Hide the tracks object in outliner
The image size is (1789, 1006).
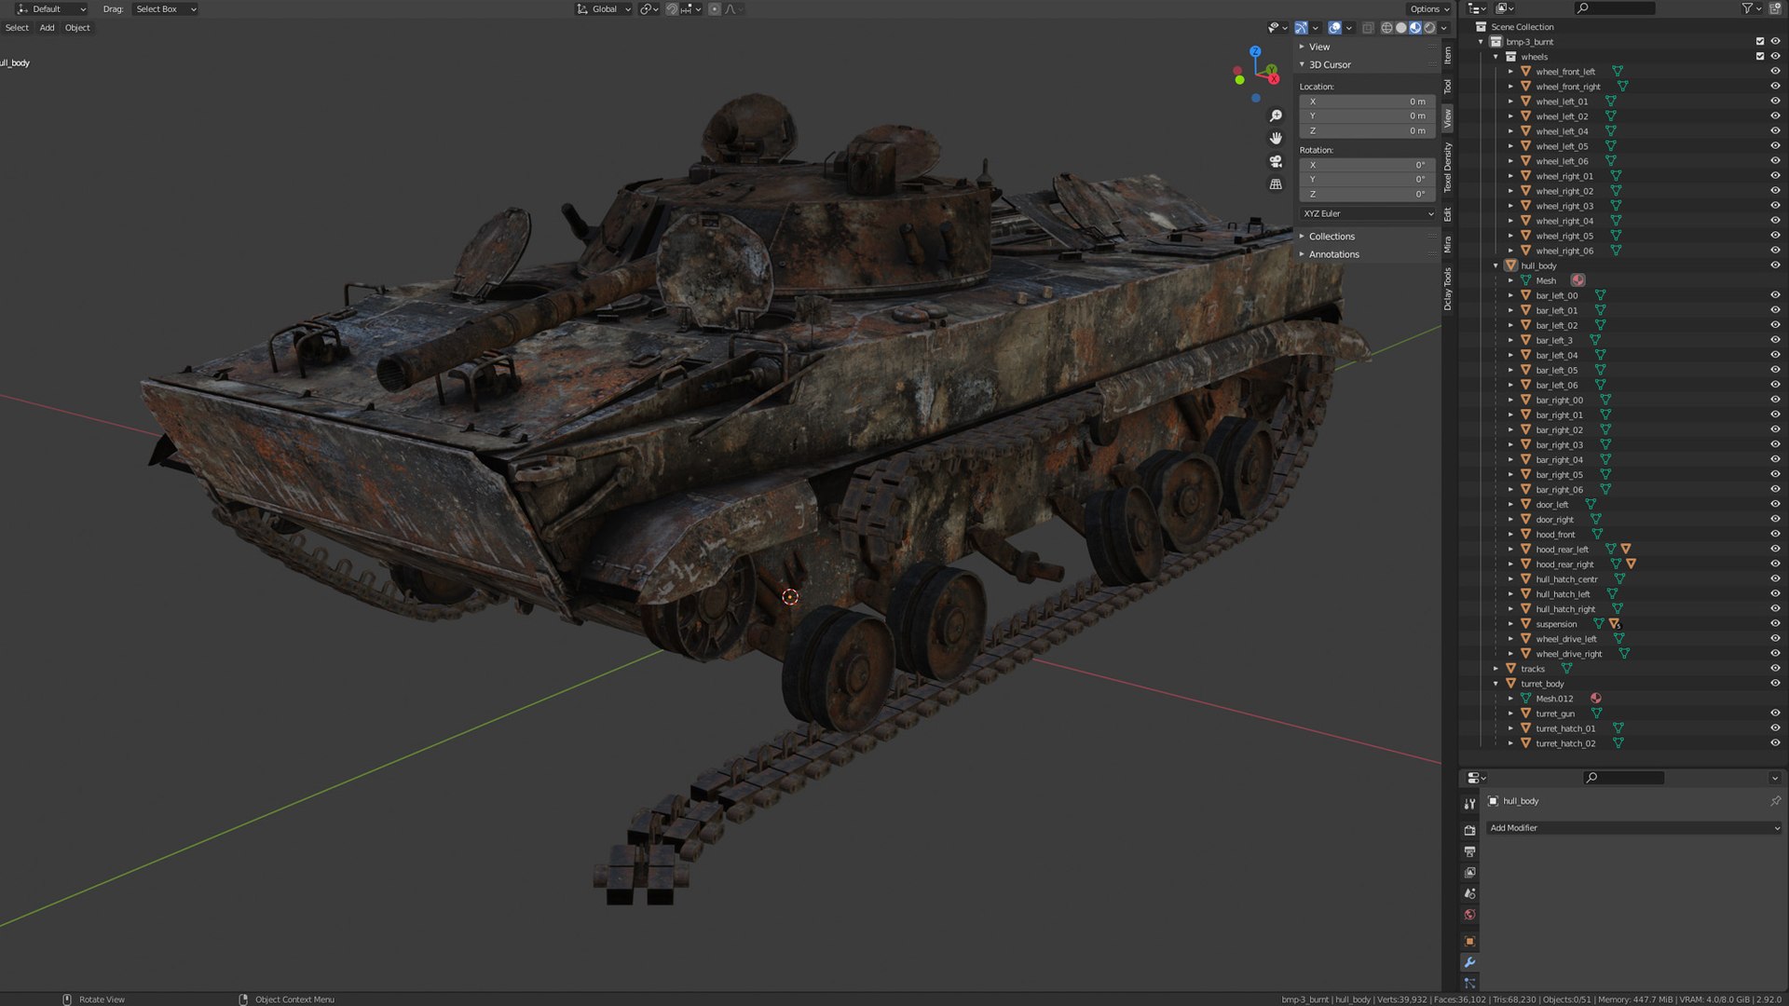(1775, 669)
